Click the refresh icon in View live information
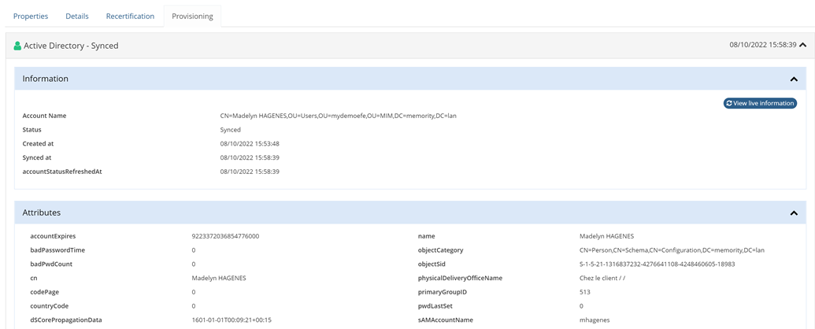The height and width of the screenshot is (329, 815). 729,103
